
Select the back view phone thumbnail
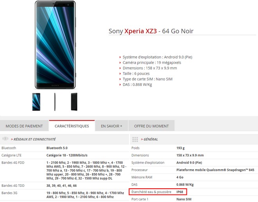(x=74, y=102)
